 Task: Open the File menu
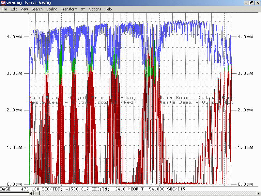pyautogui.click(x=4, y=9)
